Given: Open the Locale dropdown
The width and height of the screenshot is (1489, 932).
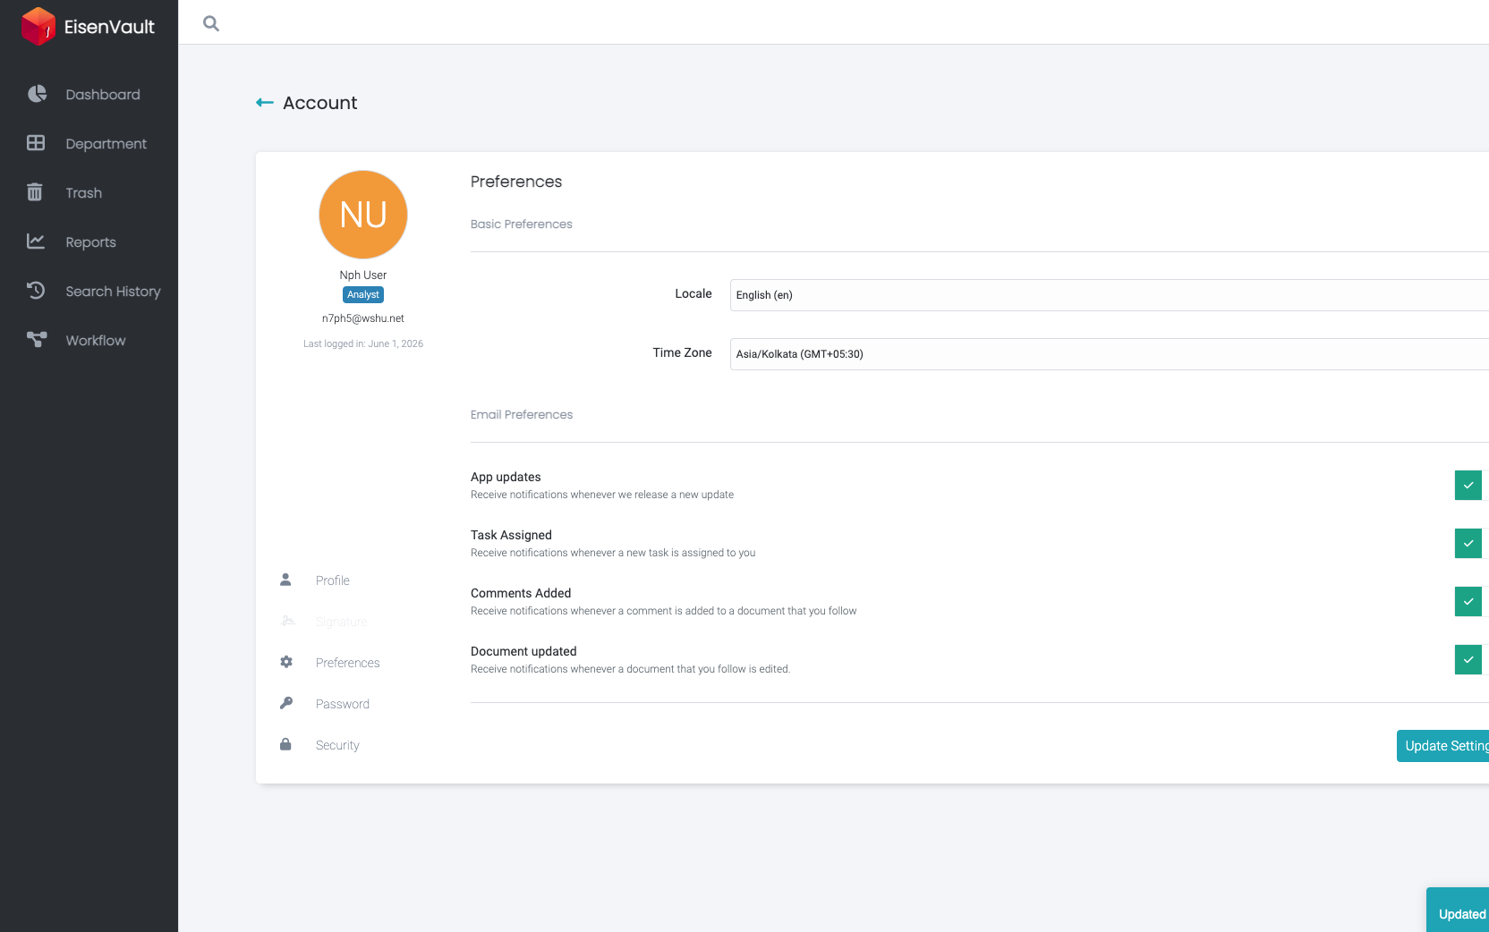Looking at the screenshot, I should (1110, 295).
